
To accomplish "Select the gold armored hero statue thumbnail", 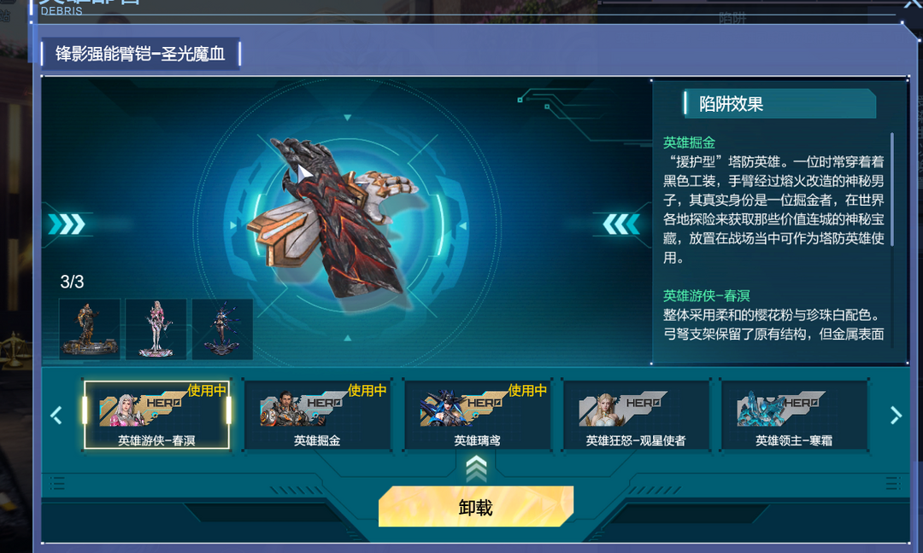I will point(90,329).
